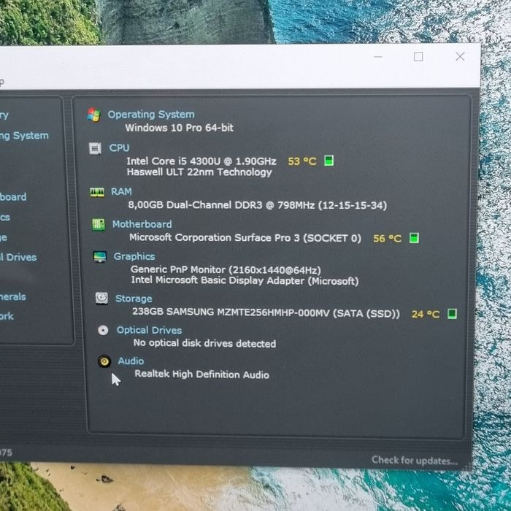Viewport: 511px width, 511px height.
Task: Select Peripherals entry in the sidebar
Action: click(x=12, y=296)
